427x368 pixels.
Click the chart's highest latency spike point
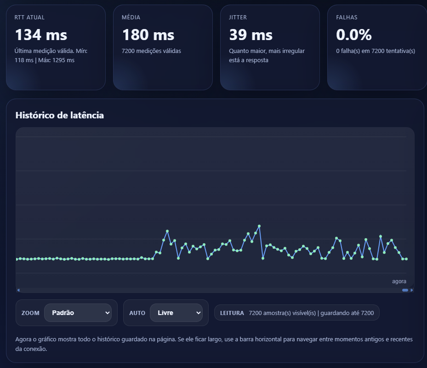point(258,226)
